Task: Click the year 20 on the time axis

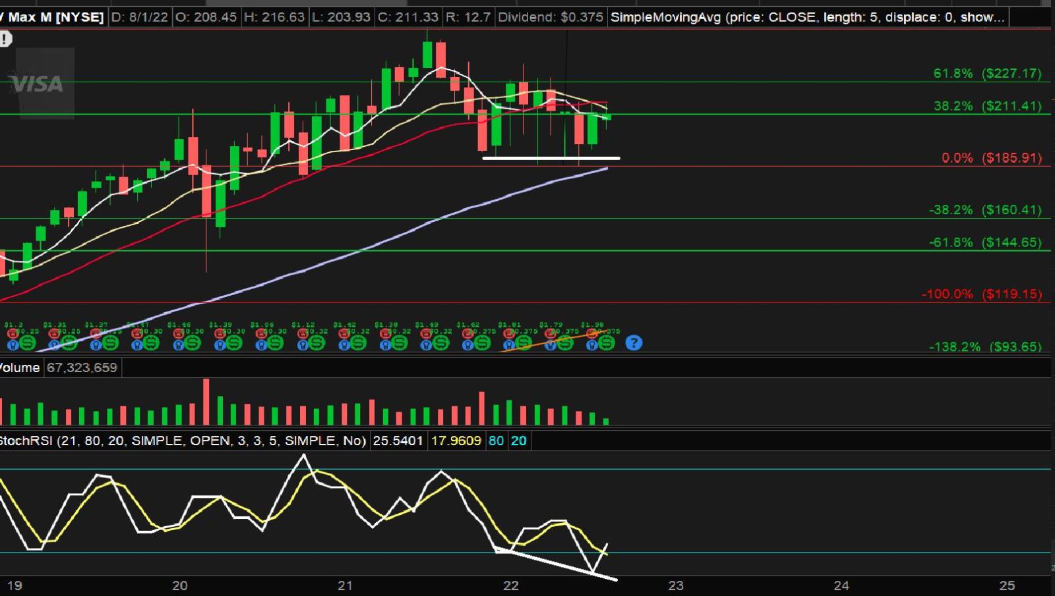Action: [180, 585]
